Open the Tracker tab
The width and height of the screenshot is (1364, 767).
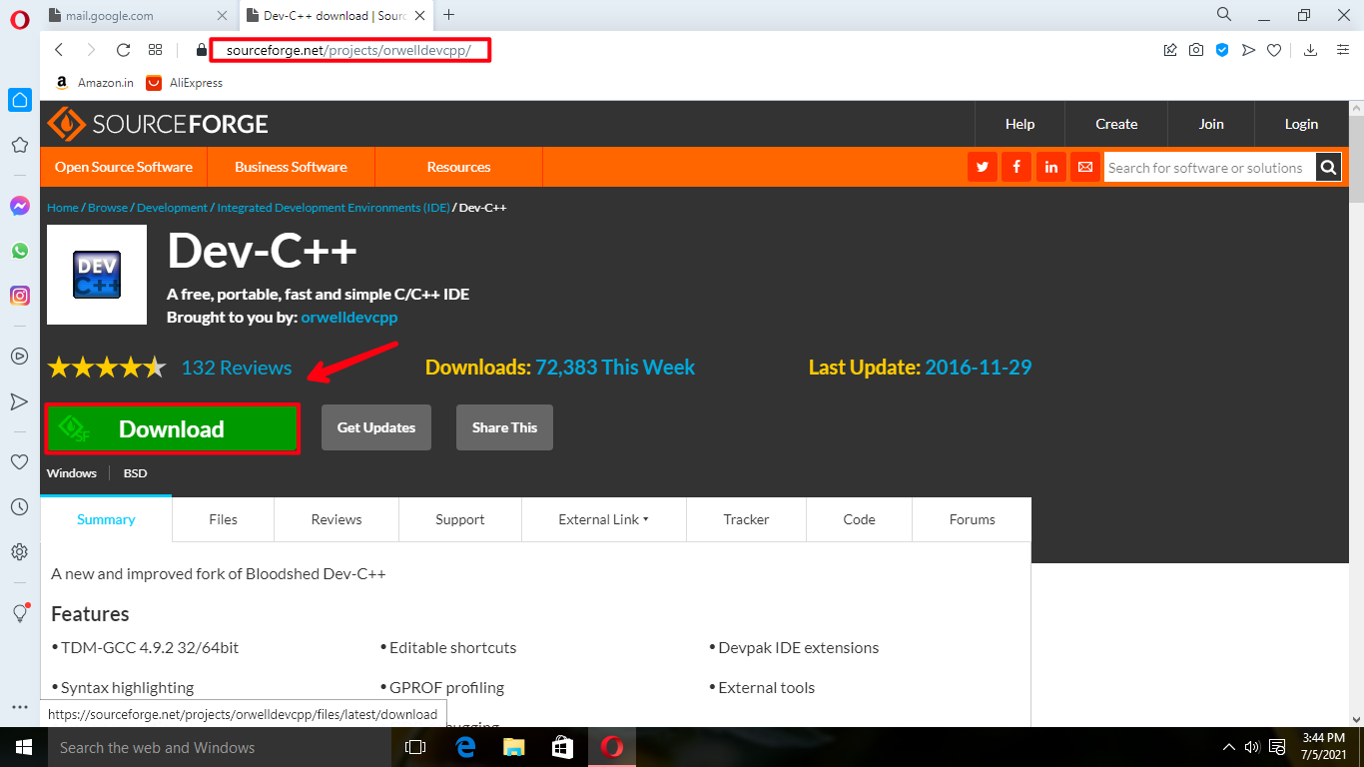tap(746, 519)
